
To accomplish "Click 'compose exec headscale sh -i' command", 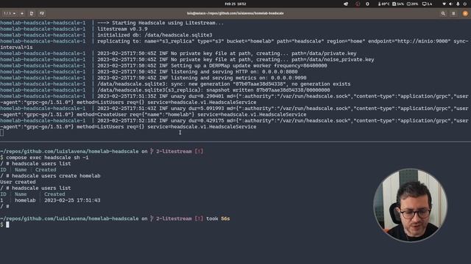I will (x=47, y=158).
